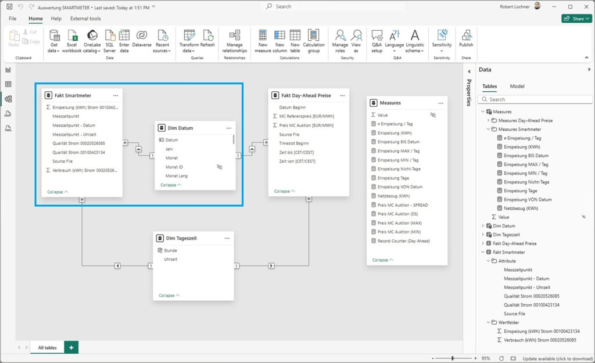Create a New table
This screenshot has height=363, width=595.
click(x=295, y=41)
